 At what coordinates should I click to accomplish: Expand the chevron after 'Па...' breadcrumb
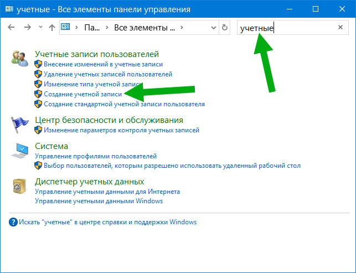pos(107,28)
